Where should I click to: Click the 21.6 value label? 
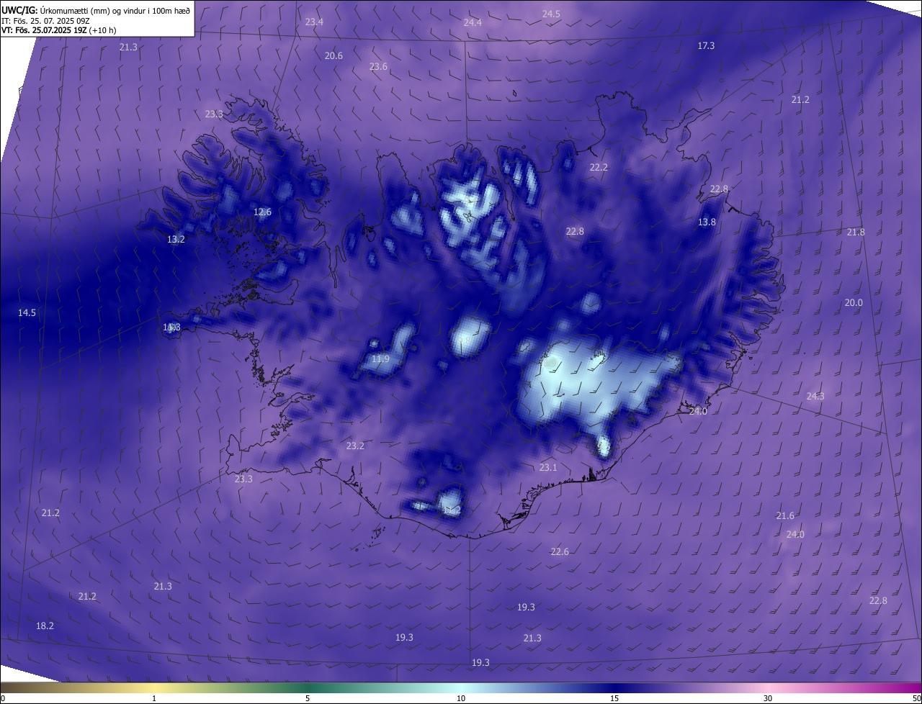pyautogui.click(x=785, y=516)
